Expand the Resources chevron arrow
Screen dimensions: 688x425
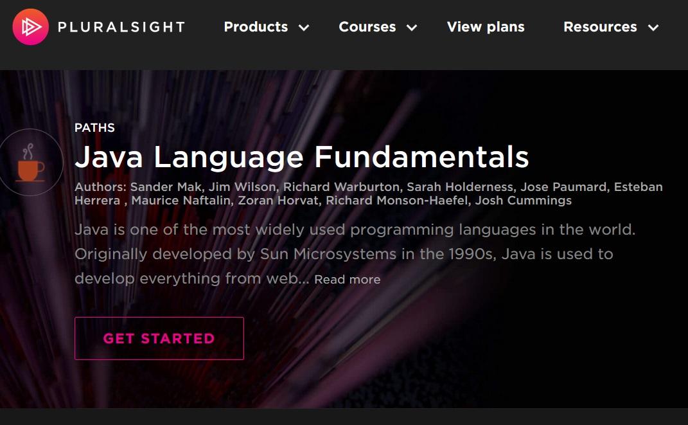pyautogui.click(x=653, y=28)
